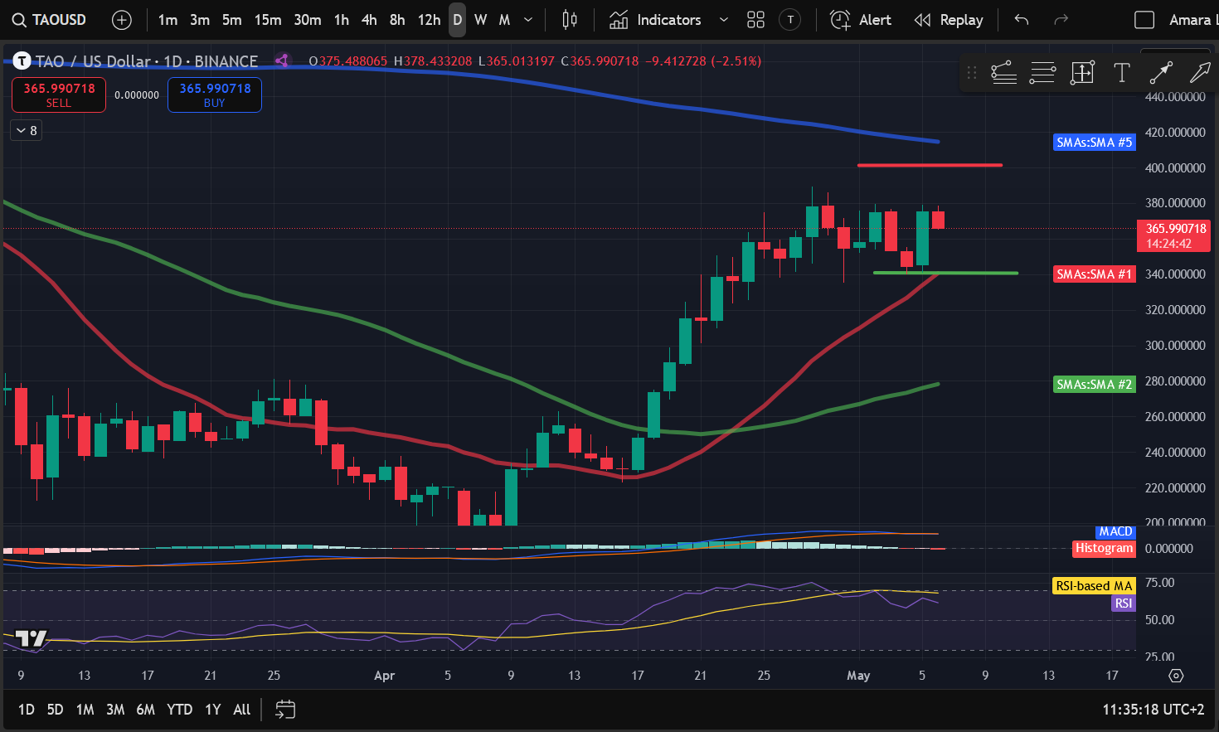The width and height of the screenshot is (1219, 732).
Task: Select the arrow drawing tool
Action: (1199, 73)
